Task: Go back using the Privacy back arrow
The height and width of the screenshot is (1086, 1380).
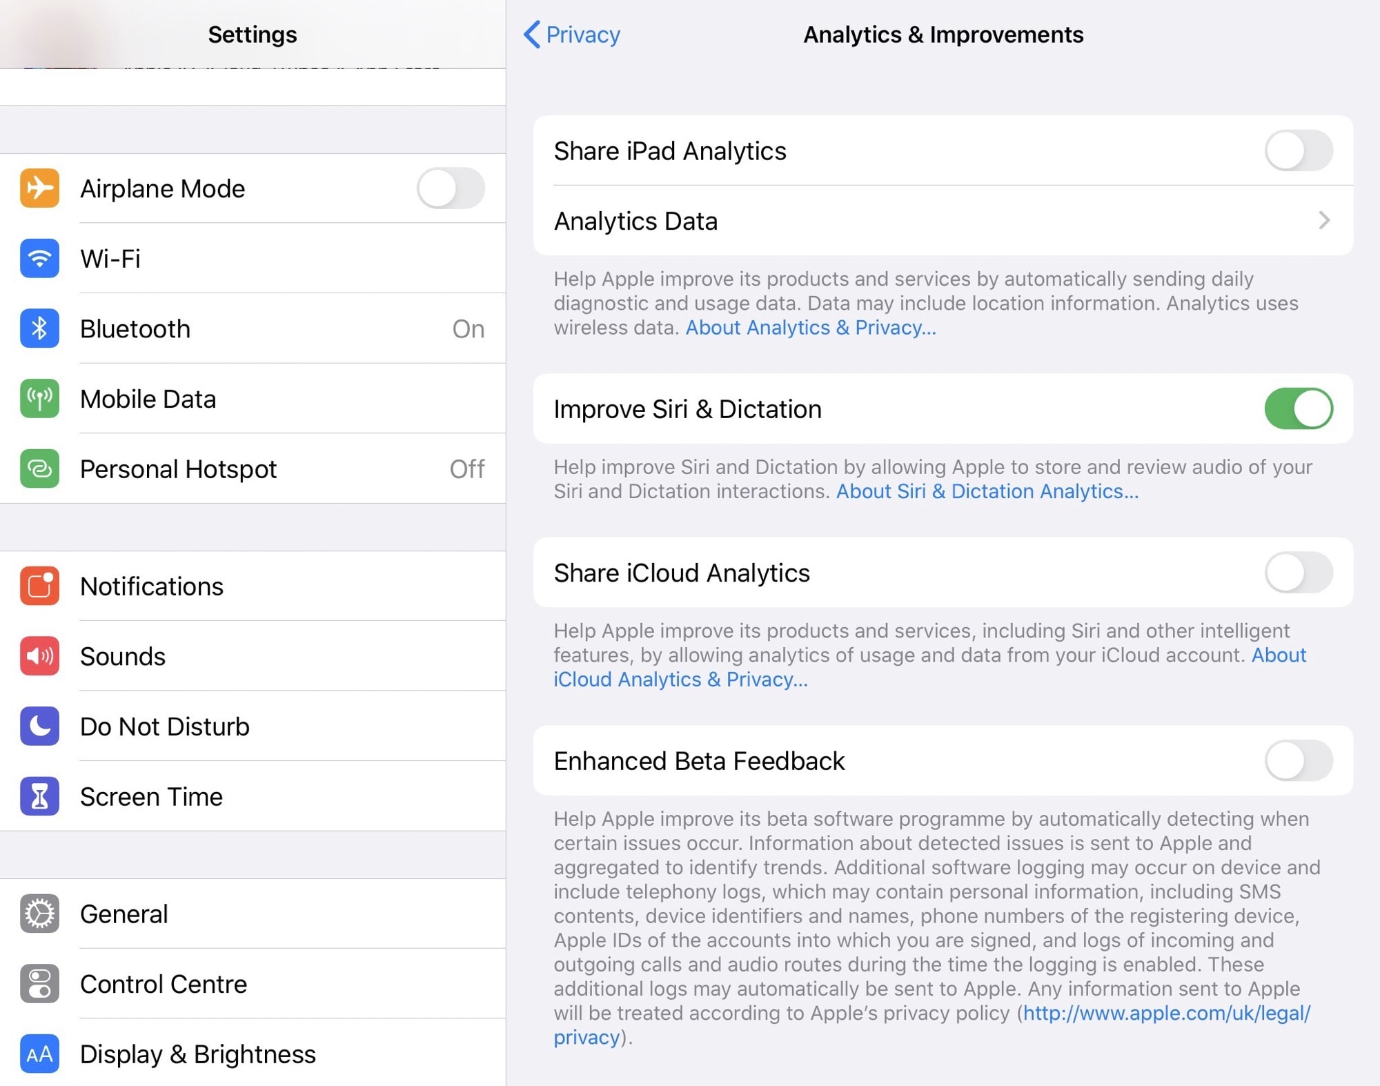Action: 571,34
